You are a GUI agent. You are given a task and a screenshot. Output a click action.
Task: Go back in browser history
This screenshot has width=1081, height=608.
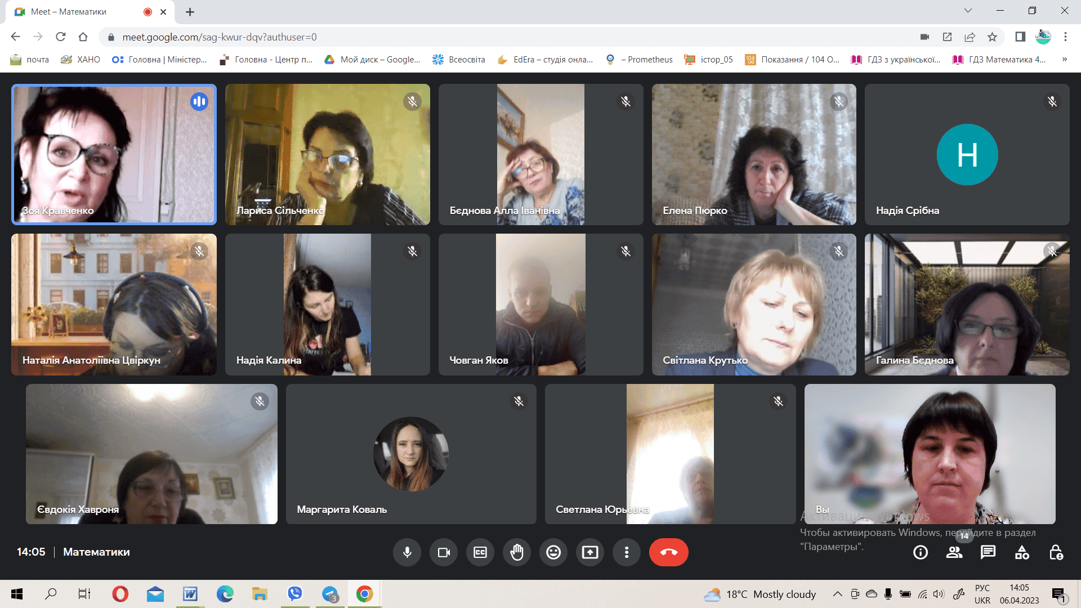click(x=15, y=37)
